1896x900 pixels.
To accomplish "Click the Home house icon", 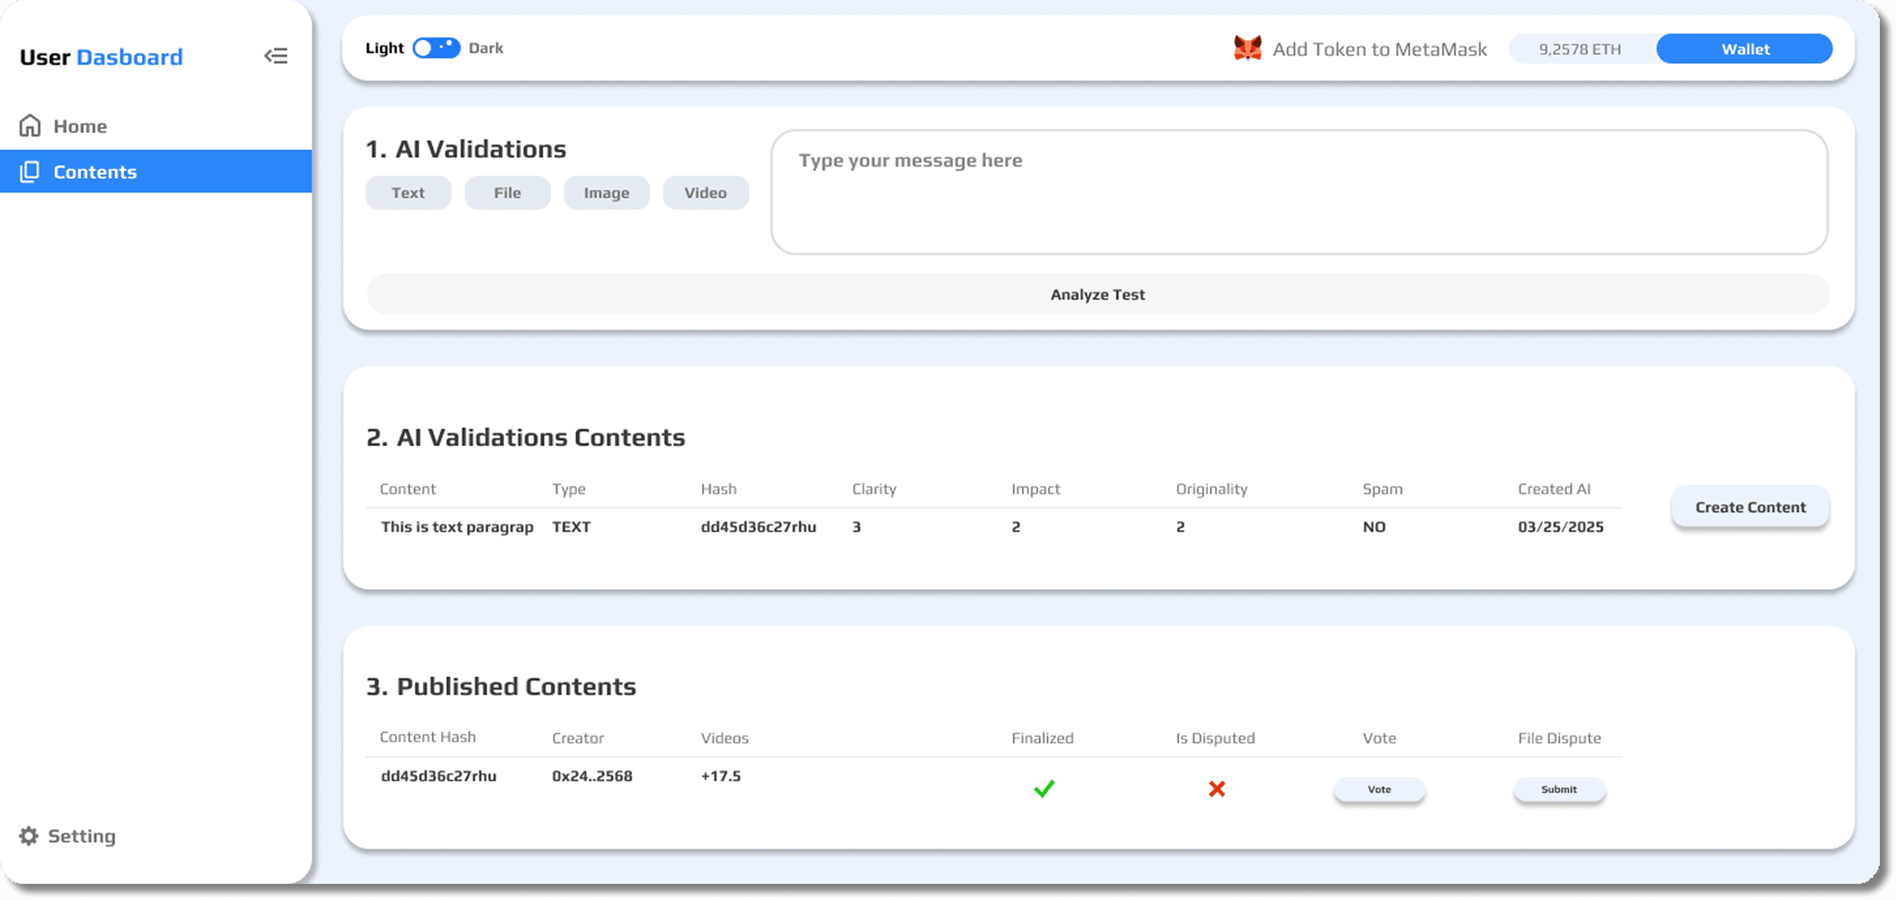I will [30, 126].
